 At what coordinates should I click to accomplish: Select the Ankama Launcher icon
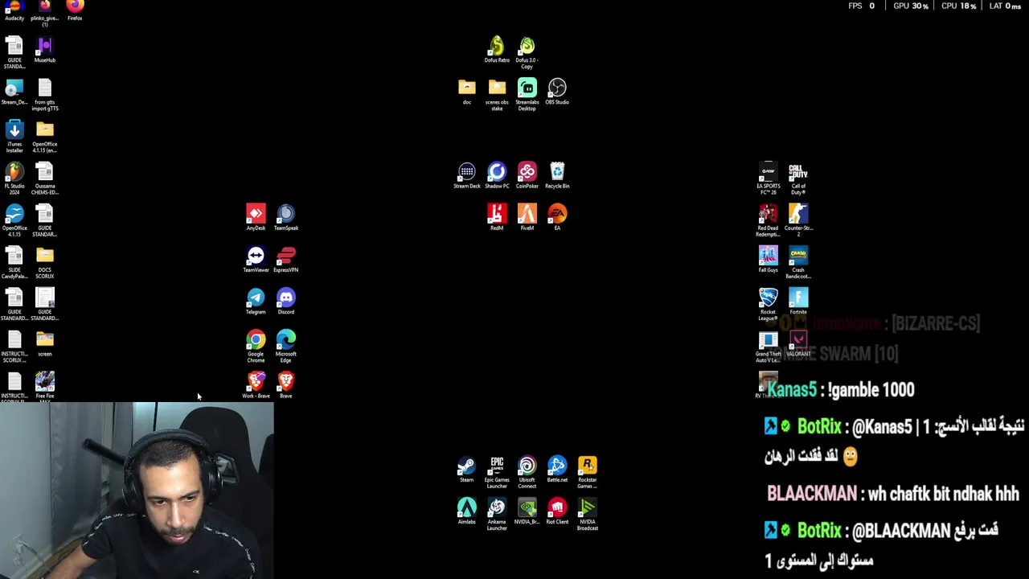[497, 514]
